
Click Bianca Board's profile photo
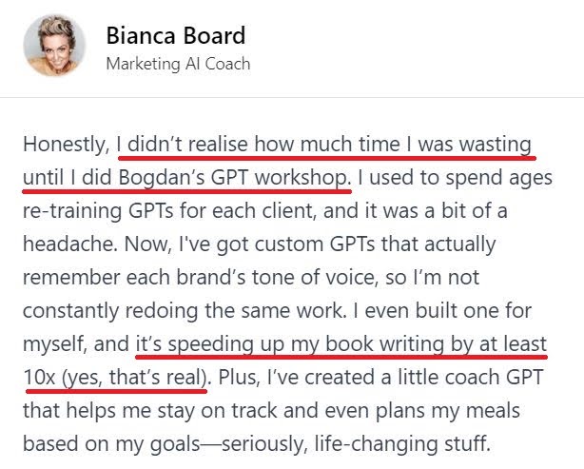point(56,46)
